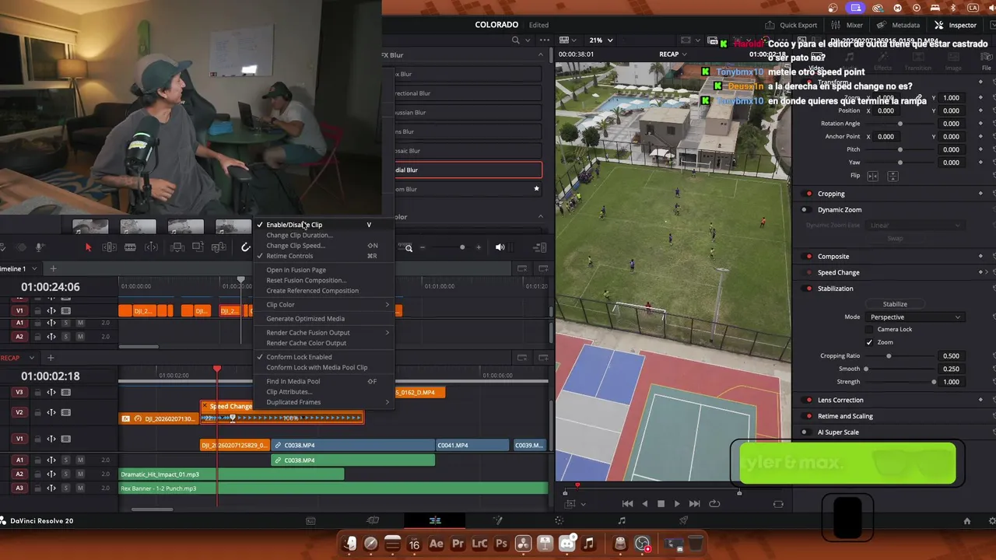
Task: Enable the Dynamic Zoom toggle
Action: (805, 210)
